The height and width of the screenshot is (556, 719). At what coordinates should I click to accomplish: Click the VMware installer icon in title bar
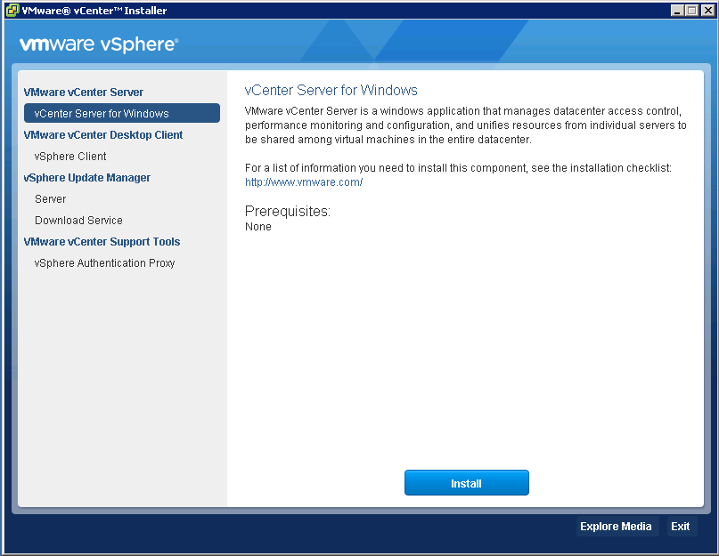click(x=11, y=10)
